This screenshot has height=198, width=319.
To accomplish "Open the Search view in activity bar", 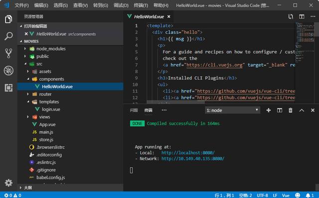I will pyautogui.click(x=8, y=36).
